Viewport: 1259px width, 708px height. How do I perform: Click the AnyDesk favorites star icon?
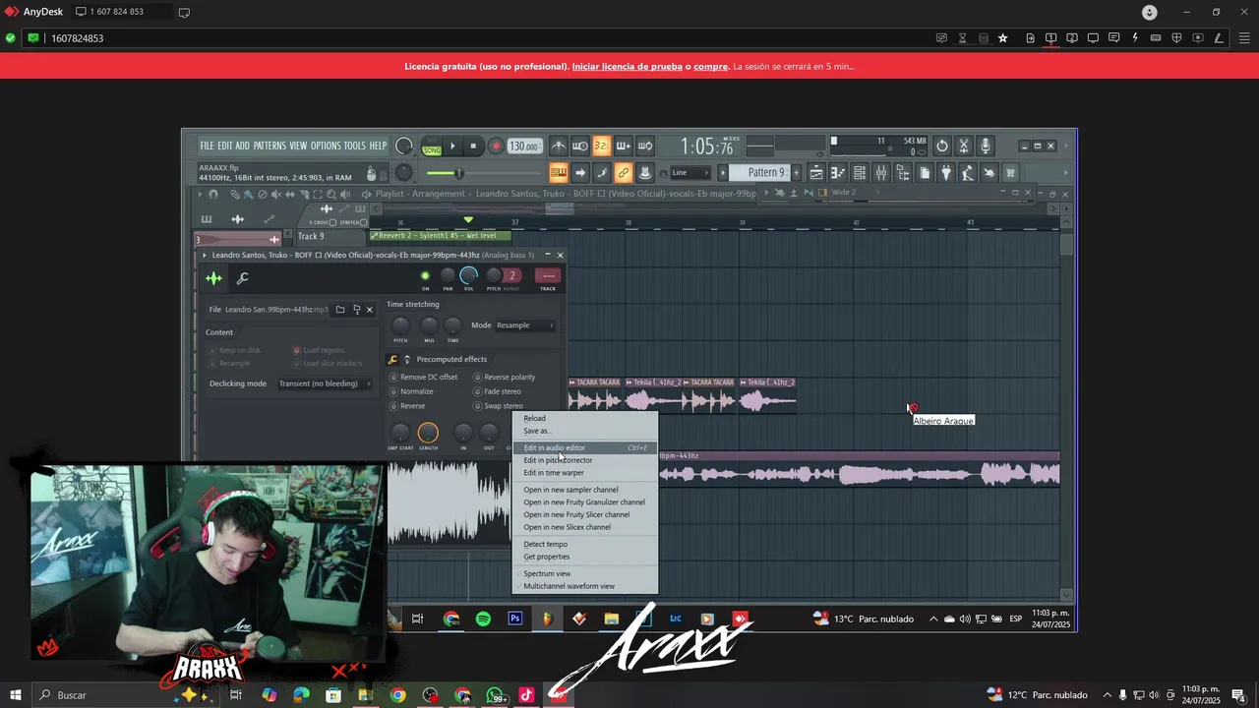(x=1002, y=38)
